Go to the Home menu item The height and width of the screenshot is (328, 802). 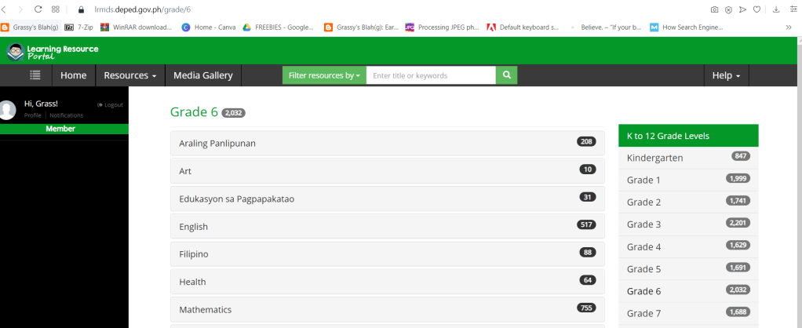click(x=73, y=75)
